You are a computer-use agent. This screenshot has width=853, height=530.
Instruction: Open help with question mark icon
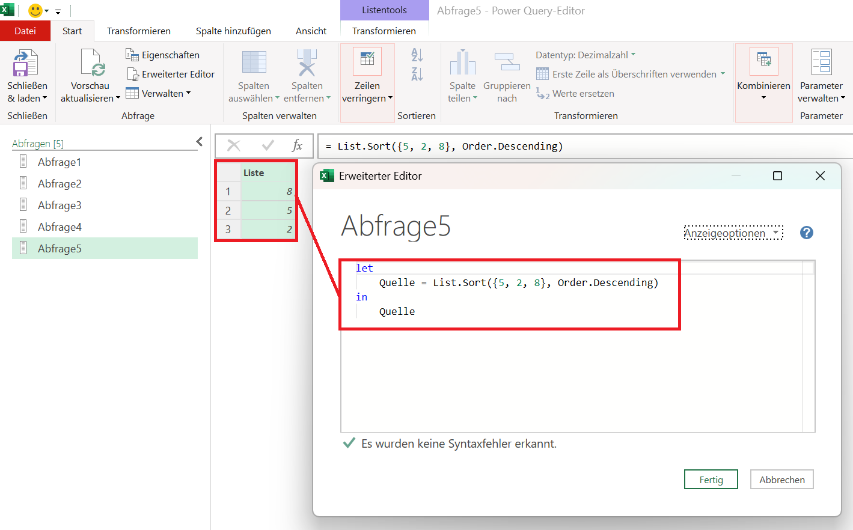tap(807, 233)
